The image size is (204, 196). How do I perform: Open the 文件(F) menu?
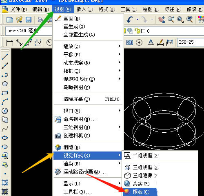coord(19,9)
